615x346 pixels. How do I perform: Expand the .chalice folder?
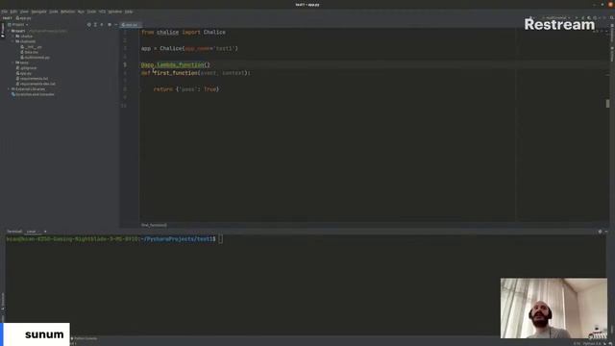pyautogui.click(x=13, y=37)
